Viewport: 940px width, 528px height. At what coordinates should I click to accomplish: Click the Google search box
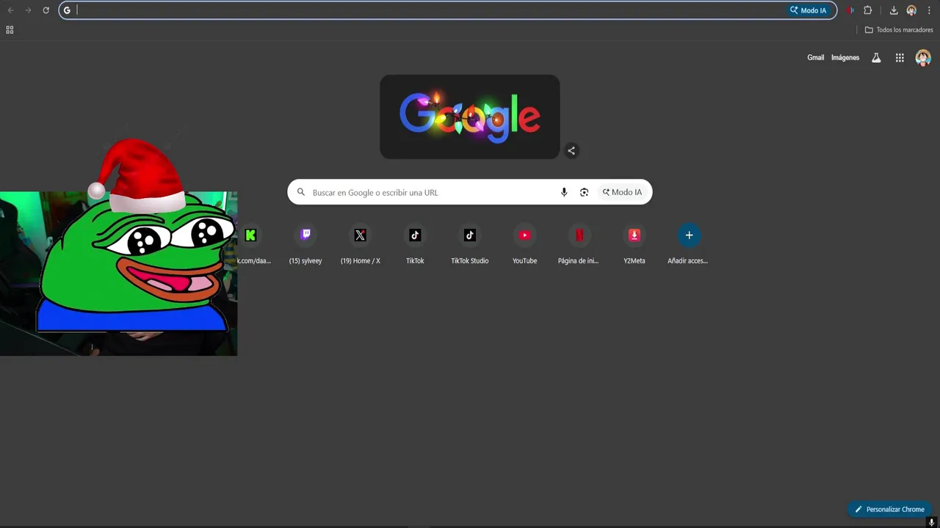pos(470,192)
